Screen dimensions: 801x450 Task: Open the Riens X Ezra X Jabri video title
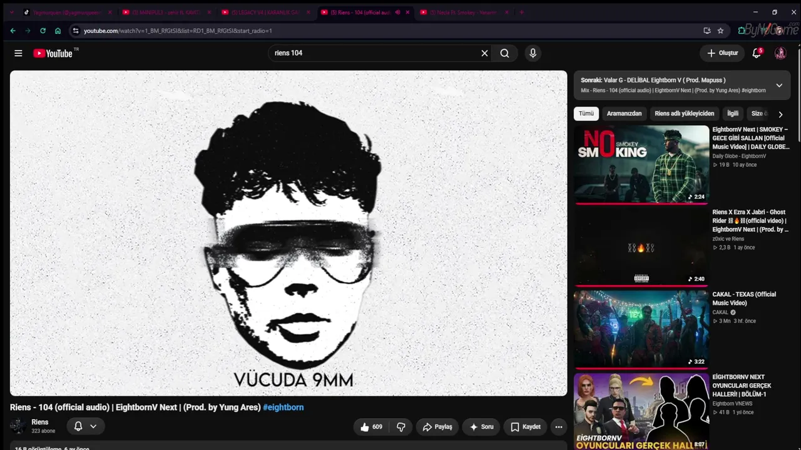pyautogui.click(x=750, y=221)
